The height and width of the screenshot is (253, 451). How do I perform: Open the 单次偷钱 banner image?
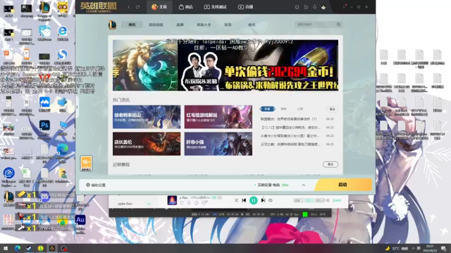click(225, 65)
